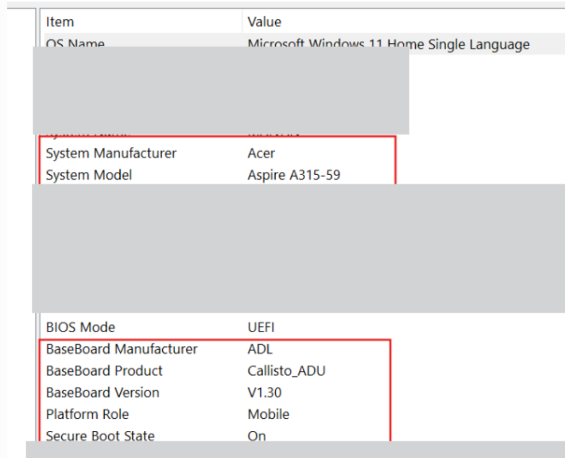Select the Platform Role row label
Screen dimensions: 565x458
tap(87, 414)
